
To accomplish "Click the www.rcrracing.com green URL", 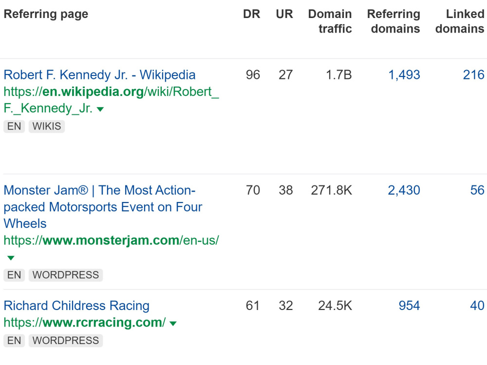I will pyautogui.click(x=84, y=323).
